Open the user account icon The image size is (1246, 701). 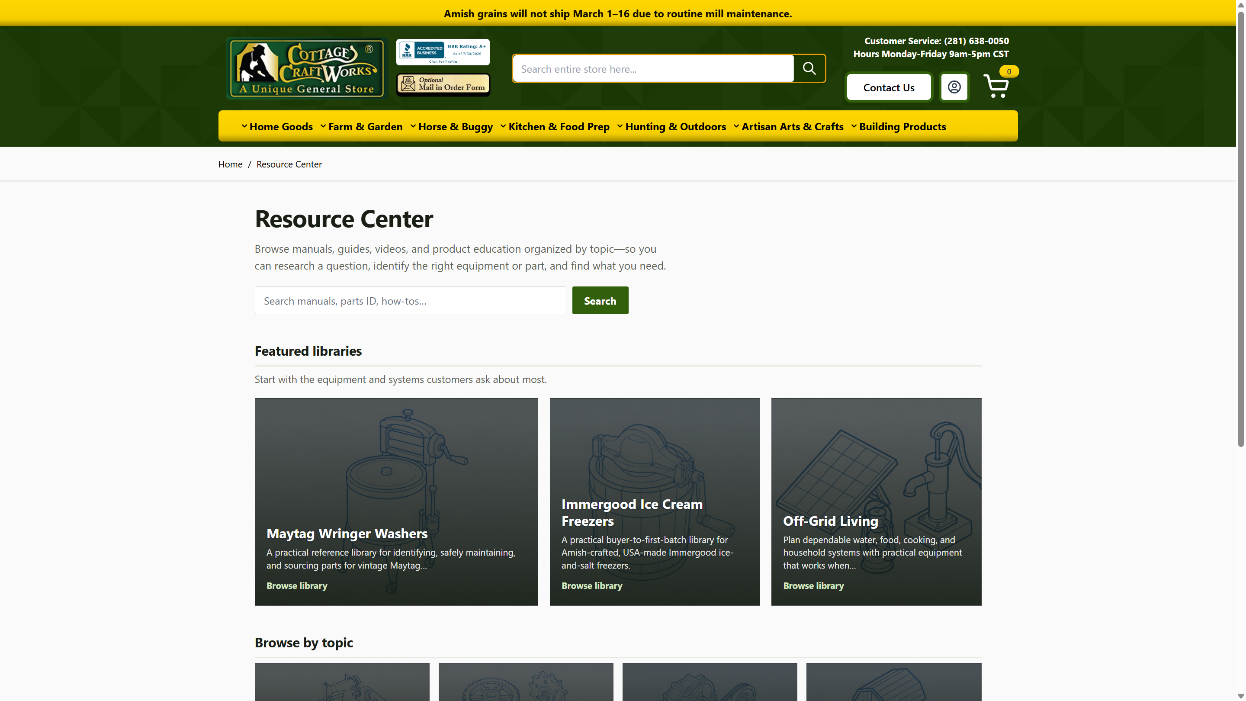click(954, 87)
